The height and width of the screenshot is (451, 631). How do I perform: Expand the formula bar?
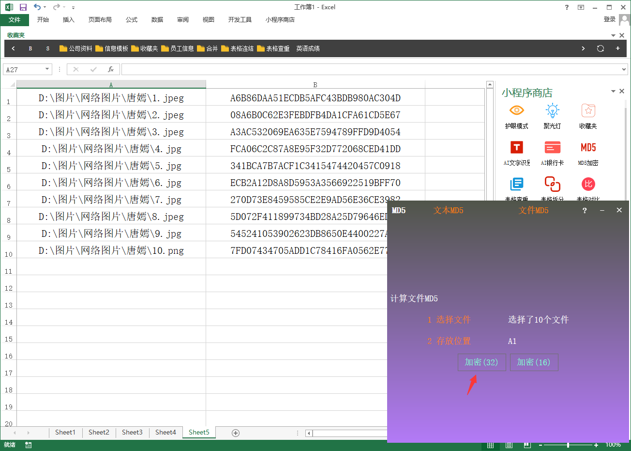point(624,69)
